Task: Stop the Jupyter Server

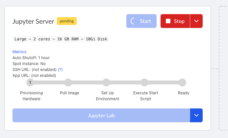Action: [x=175, y=21]
